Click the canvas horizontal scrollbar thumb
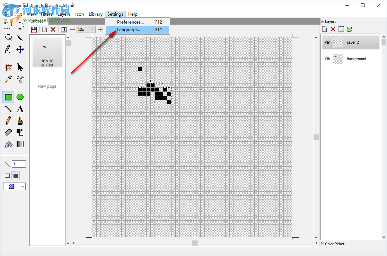387x256 pixels. click(195, 243)
